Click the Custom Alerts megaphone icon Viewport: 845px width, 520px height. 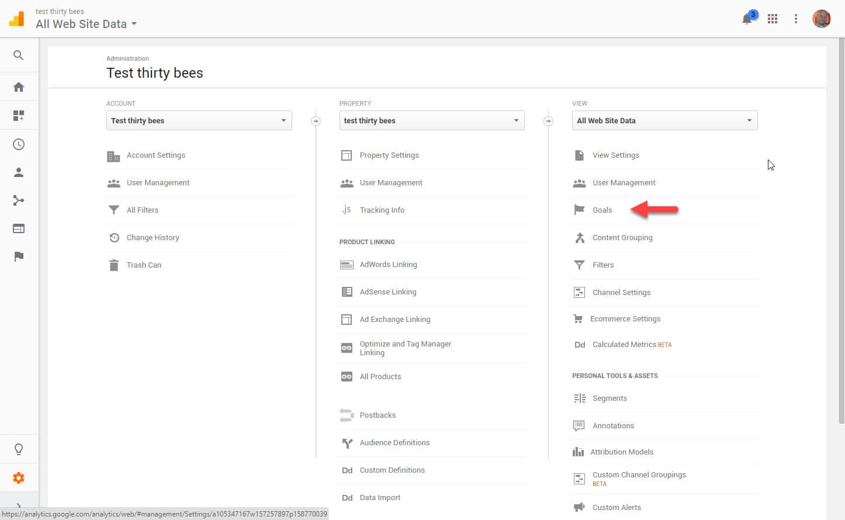click(x=579, y=507)
